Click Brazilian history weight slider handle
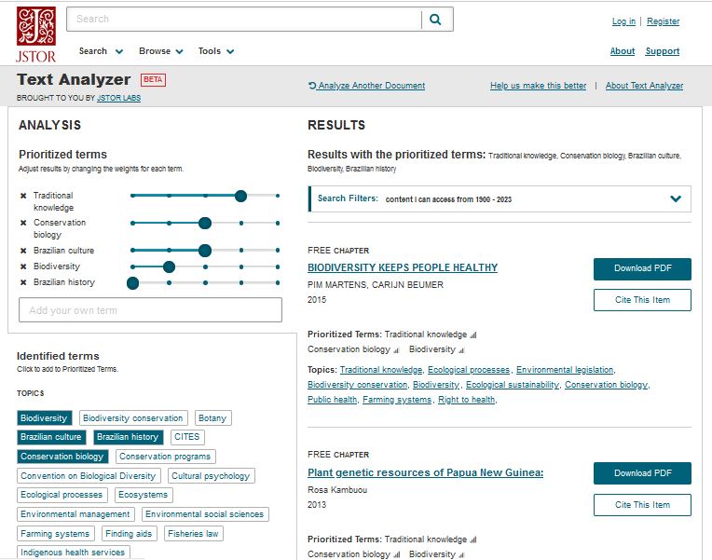This screenshot has height=560, width=712. point(132,283)
